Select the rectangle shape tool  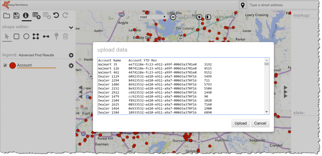pyautogui.click(x=16, y=36)
